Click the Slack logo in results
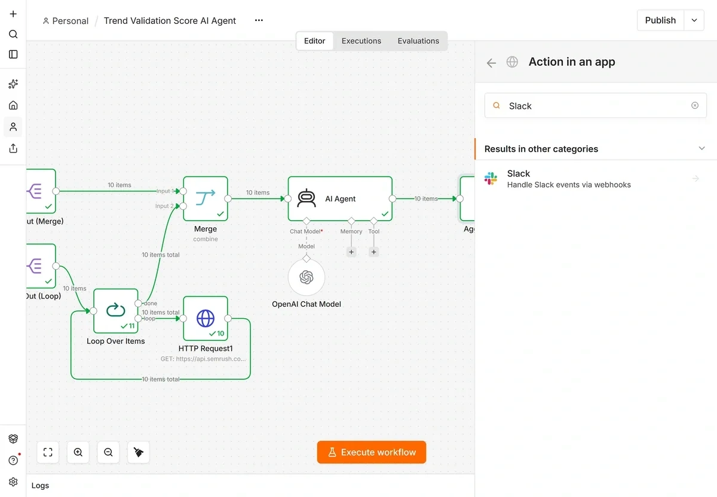717x497 pixels. coord(491,178)
